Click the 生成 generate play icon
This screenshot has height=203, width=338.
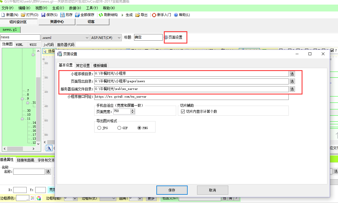[122, 15]
